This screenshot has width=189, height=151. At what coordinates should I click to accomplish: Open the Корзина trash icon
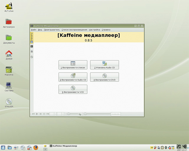click(9, 71)
